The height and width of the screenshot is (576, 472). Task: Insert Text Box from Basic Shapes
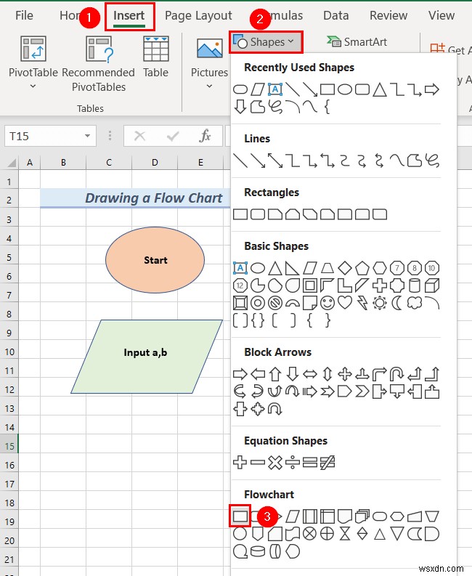pos(240,268)
